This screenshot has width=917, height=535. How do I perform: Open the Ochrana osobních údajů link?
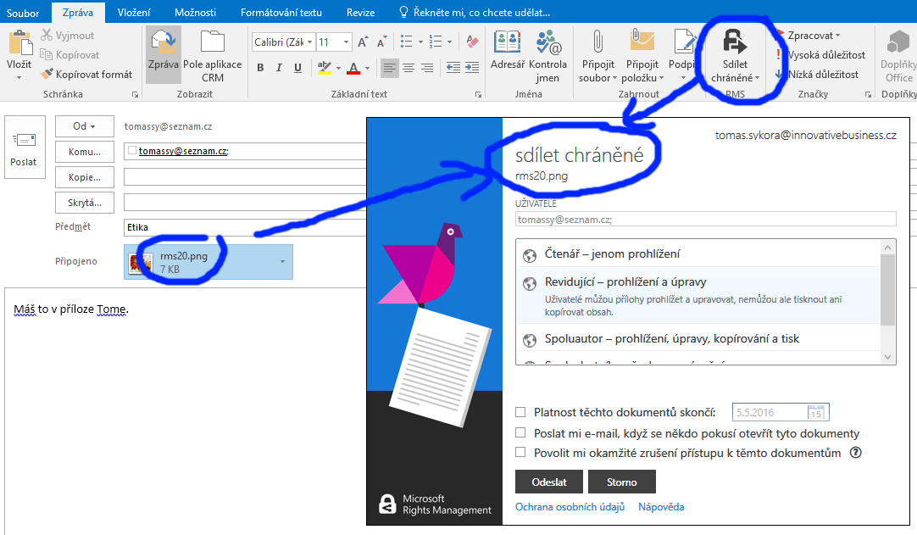pos(570,507)
